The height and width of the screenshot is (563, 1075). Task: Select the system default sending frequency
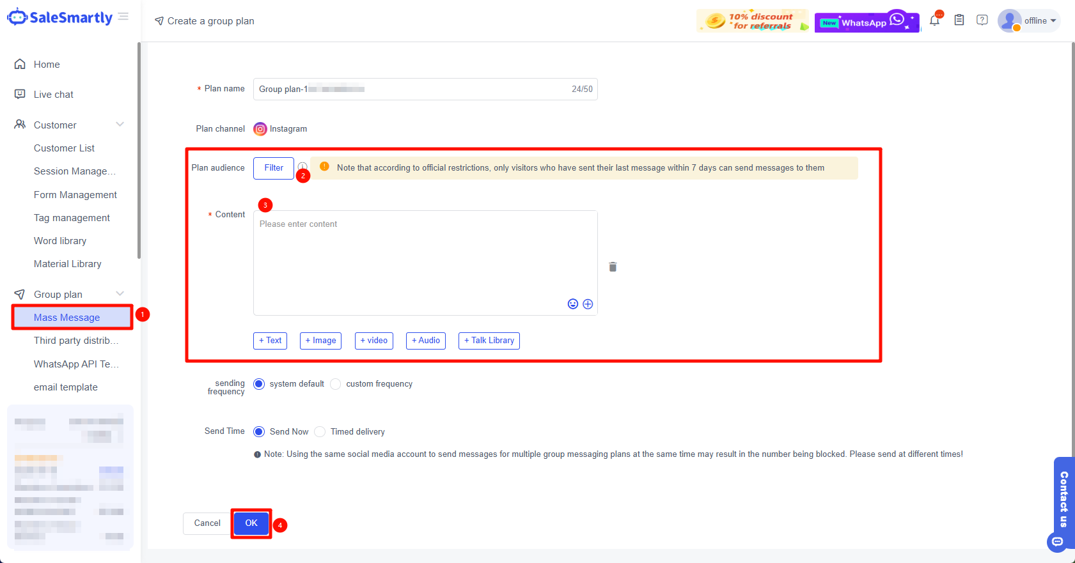(x=259, y=384)
